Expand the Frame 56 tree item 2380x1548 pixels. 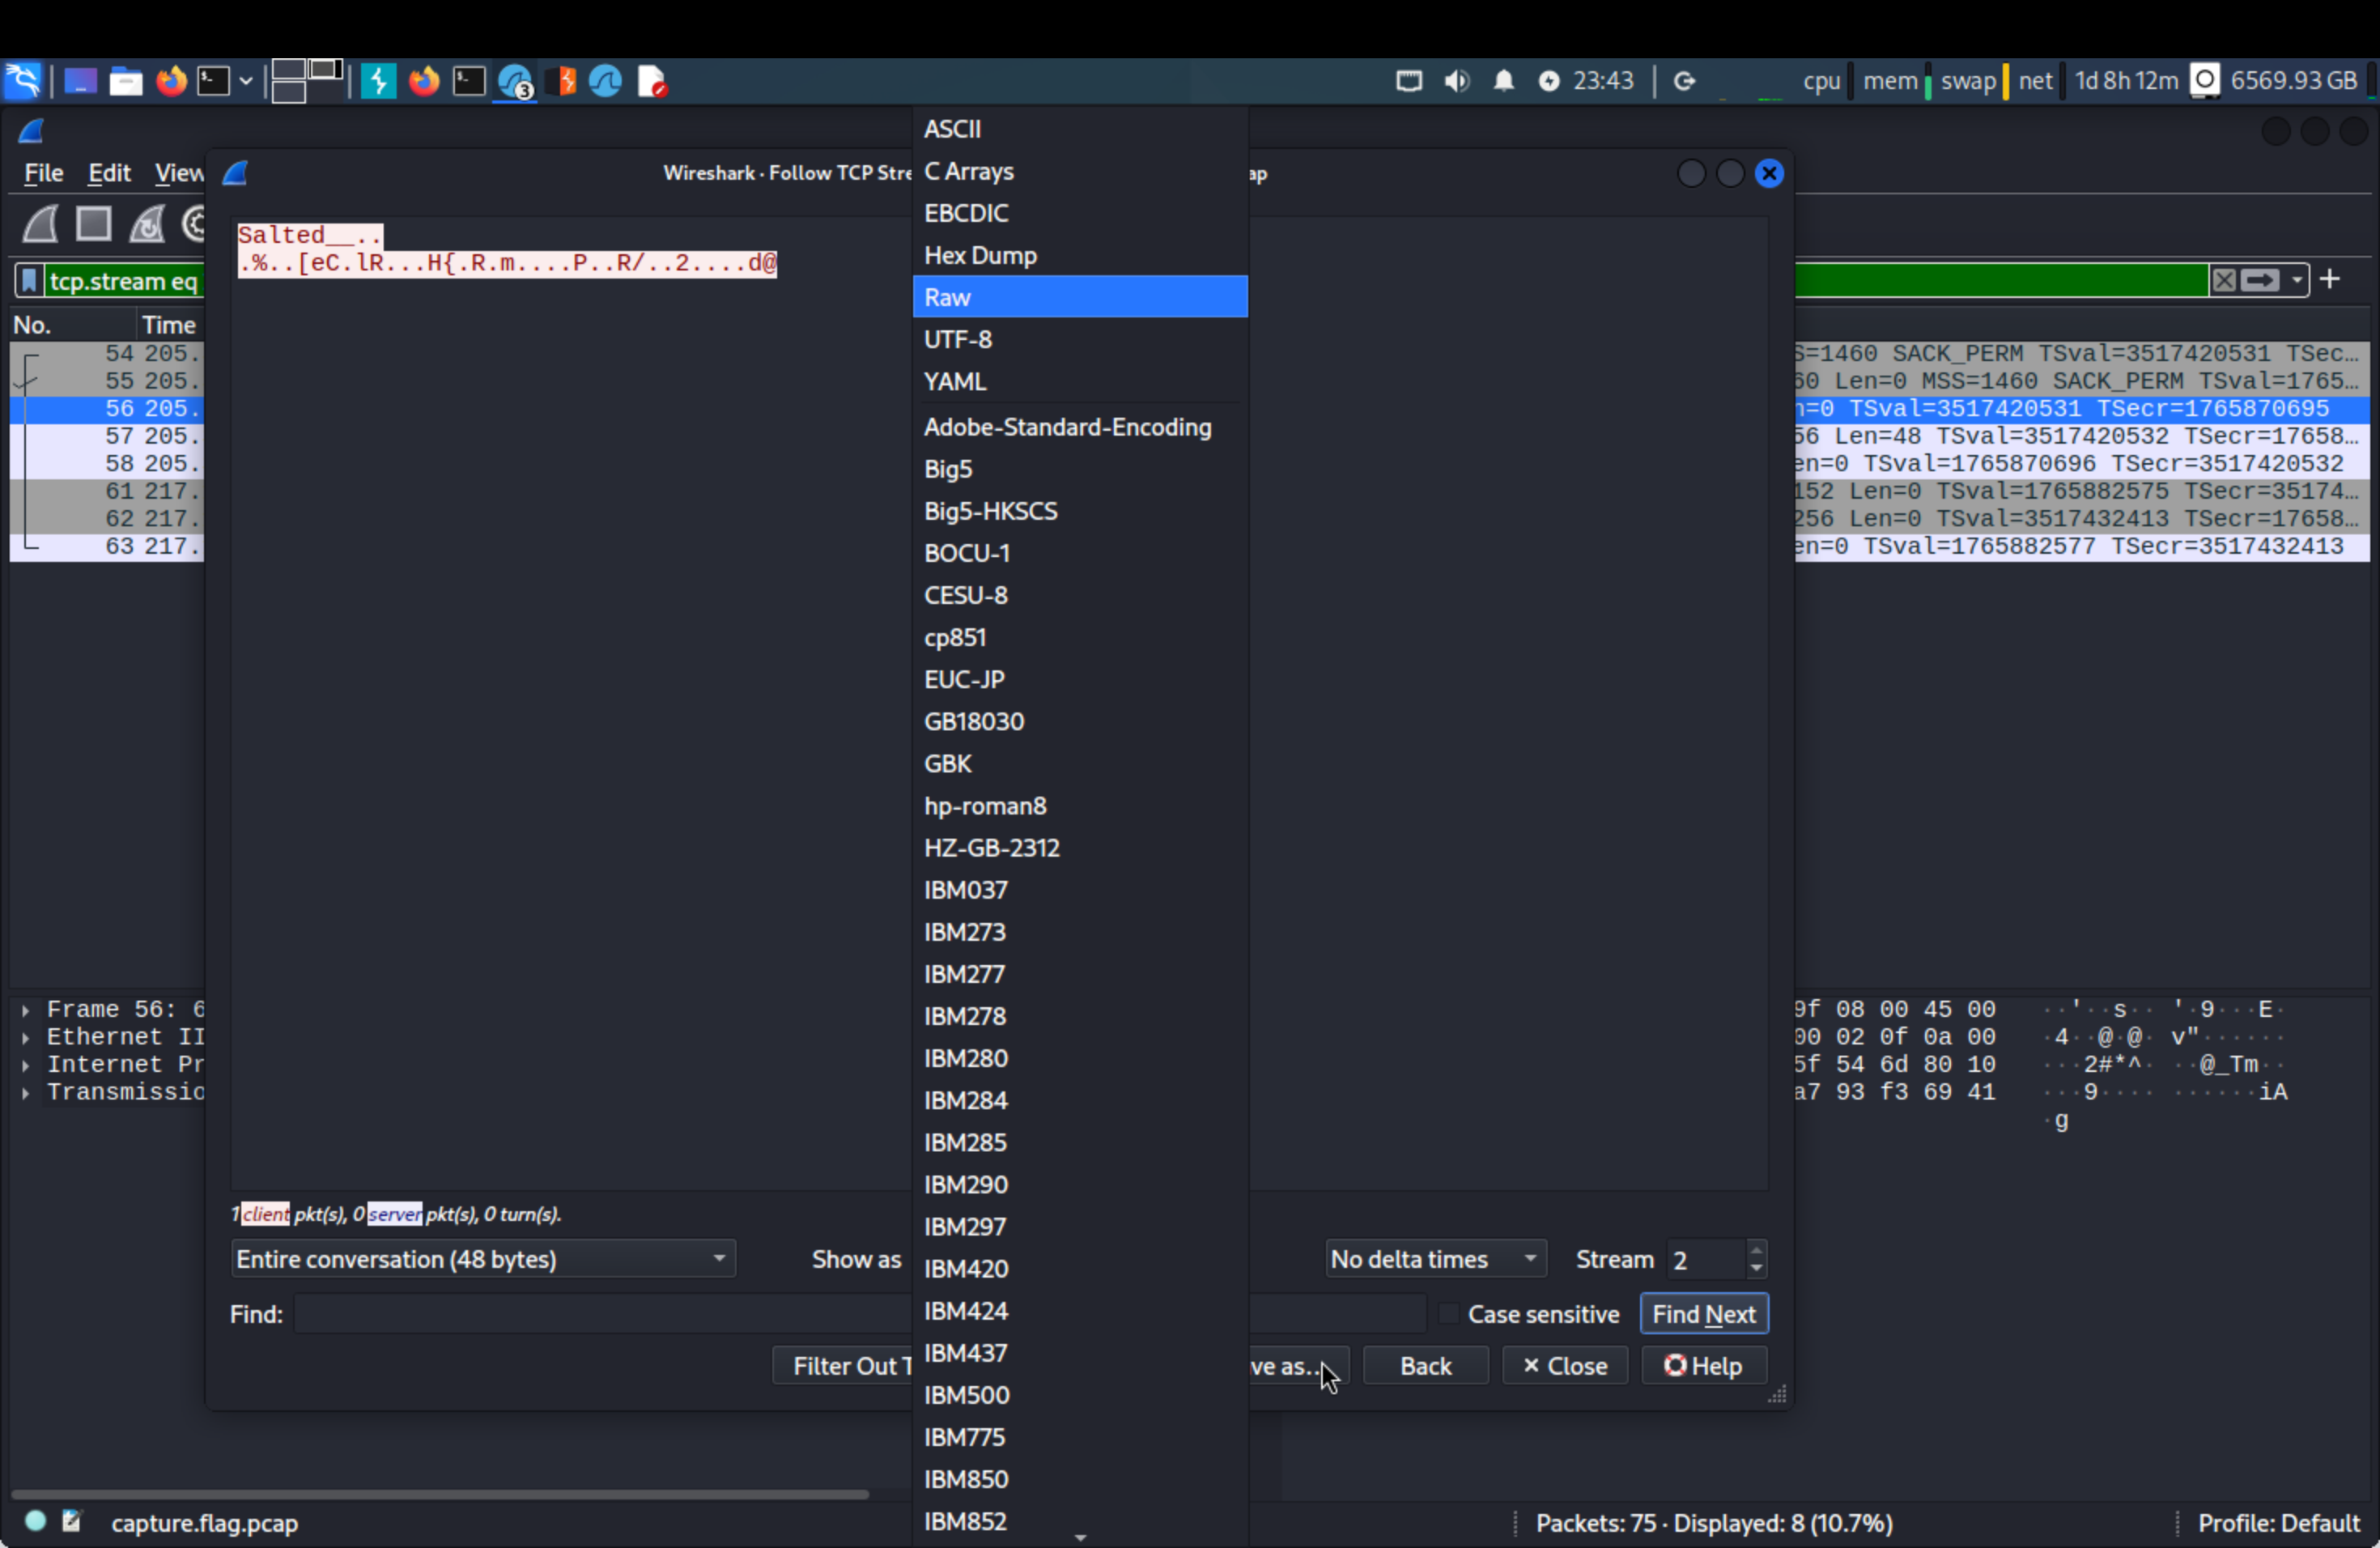tap(25, 1010)
